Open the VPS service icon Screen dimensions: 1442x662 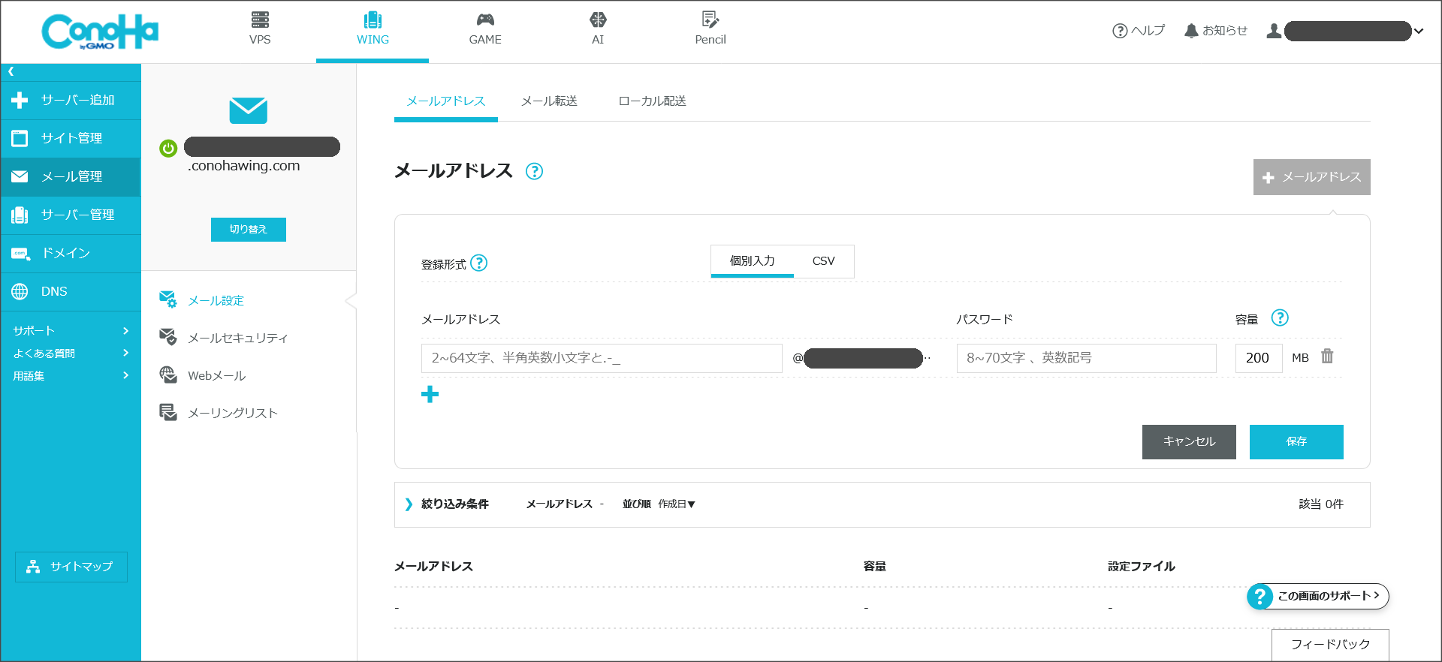tap(260, 20)
